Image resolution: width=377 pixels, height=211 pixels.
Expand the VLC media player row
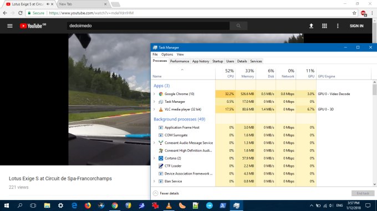pos(154,109)
